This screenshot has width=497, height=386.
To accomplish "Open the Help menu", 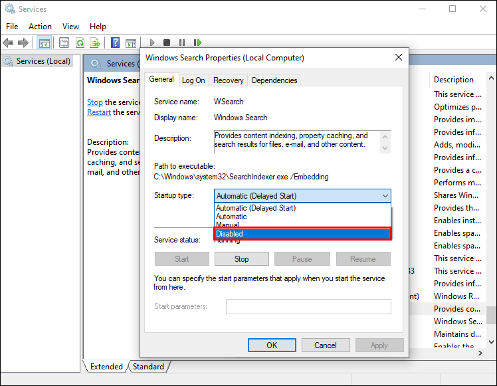I will (x=98, y=27).
